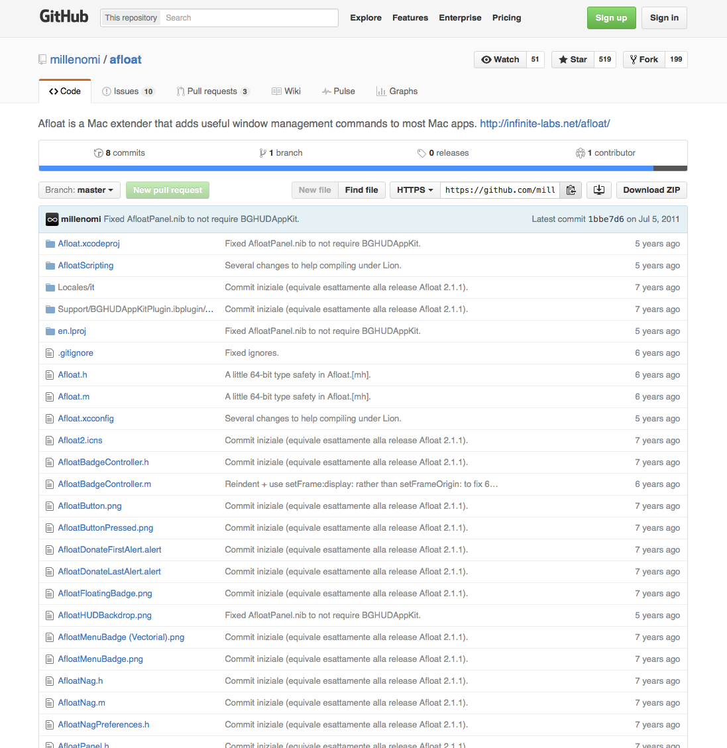
Task: Click the language statistics bar
Action: (x=363, y=168)
